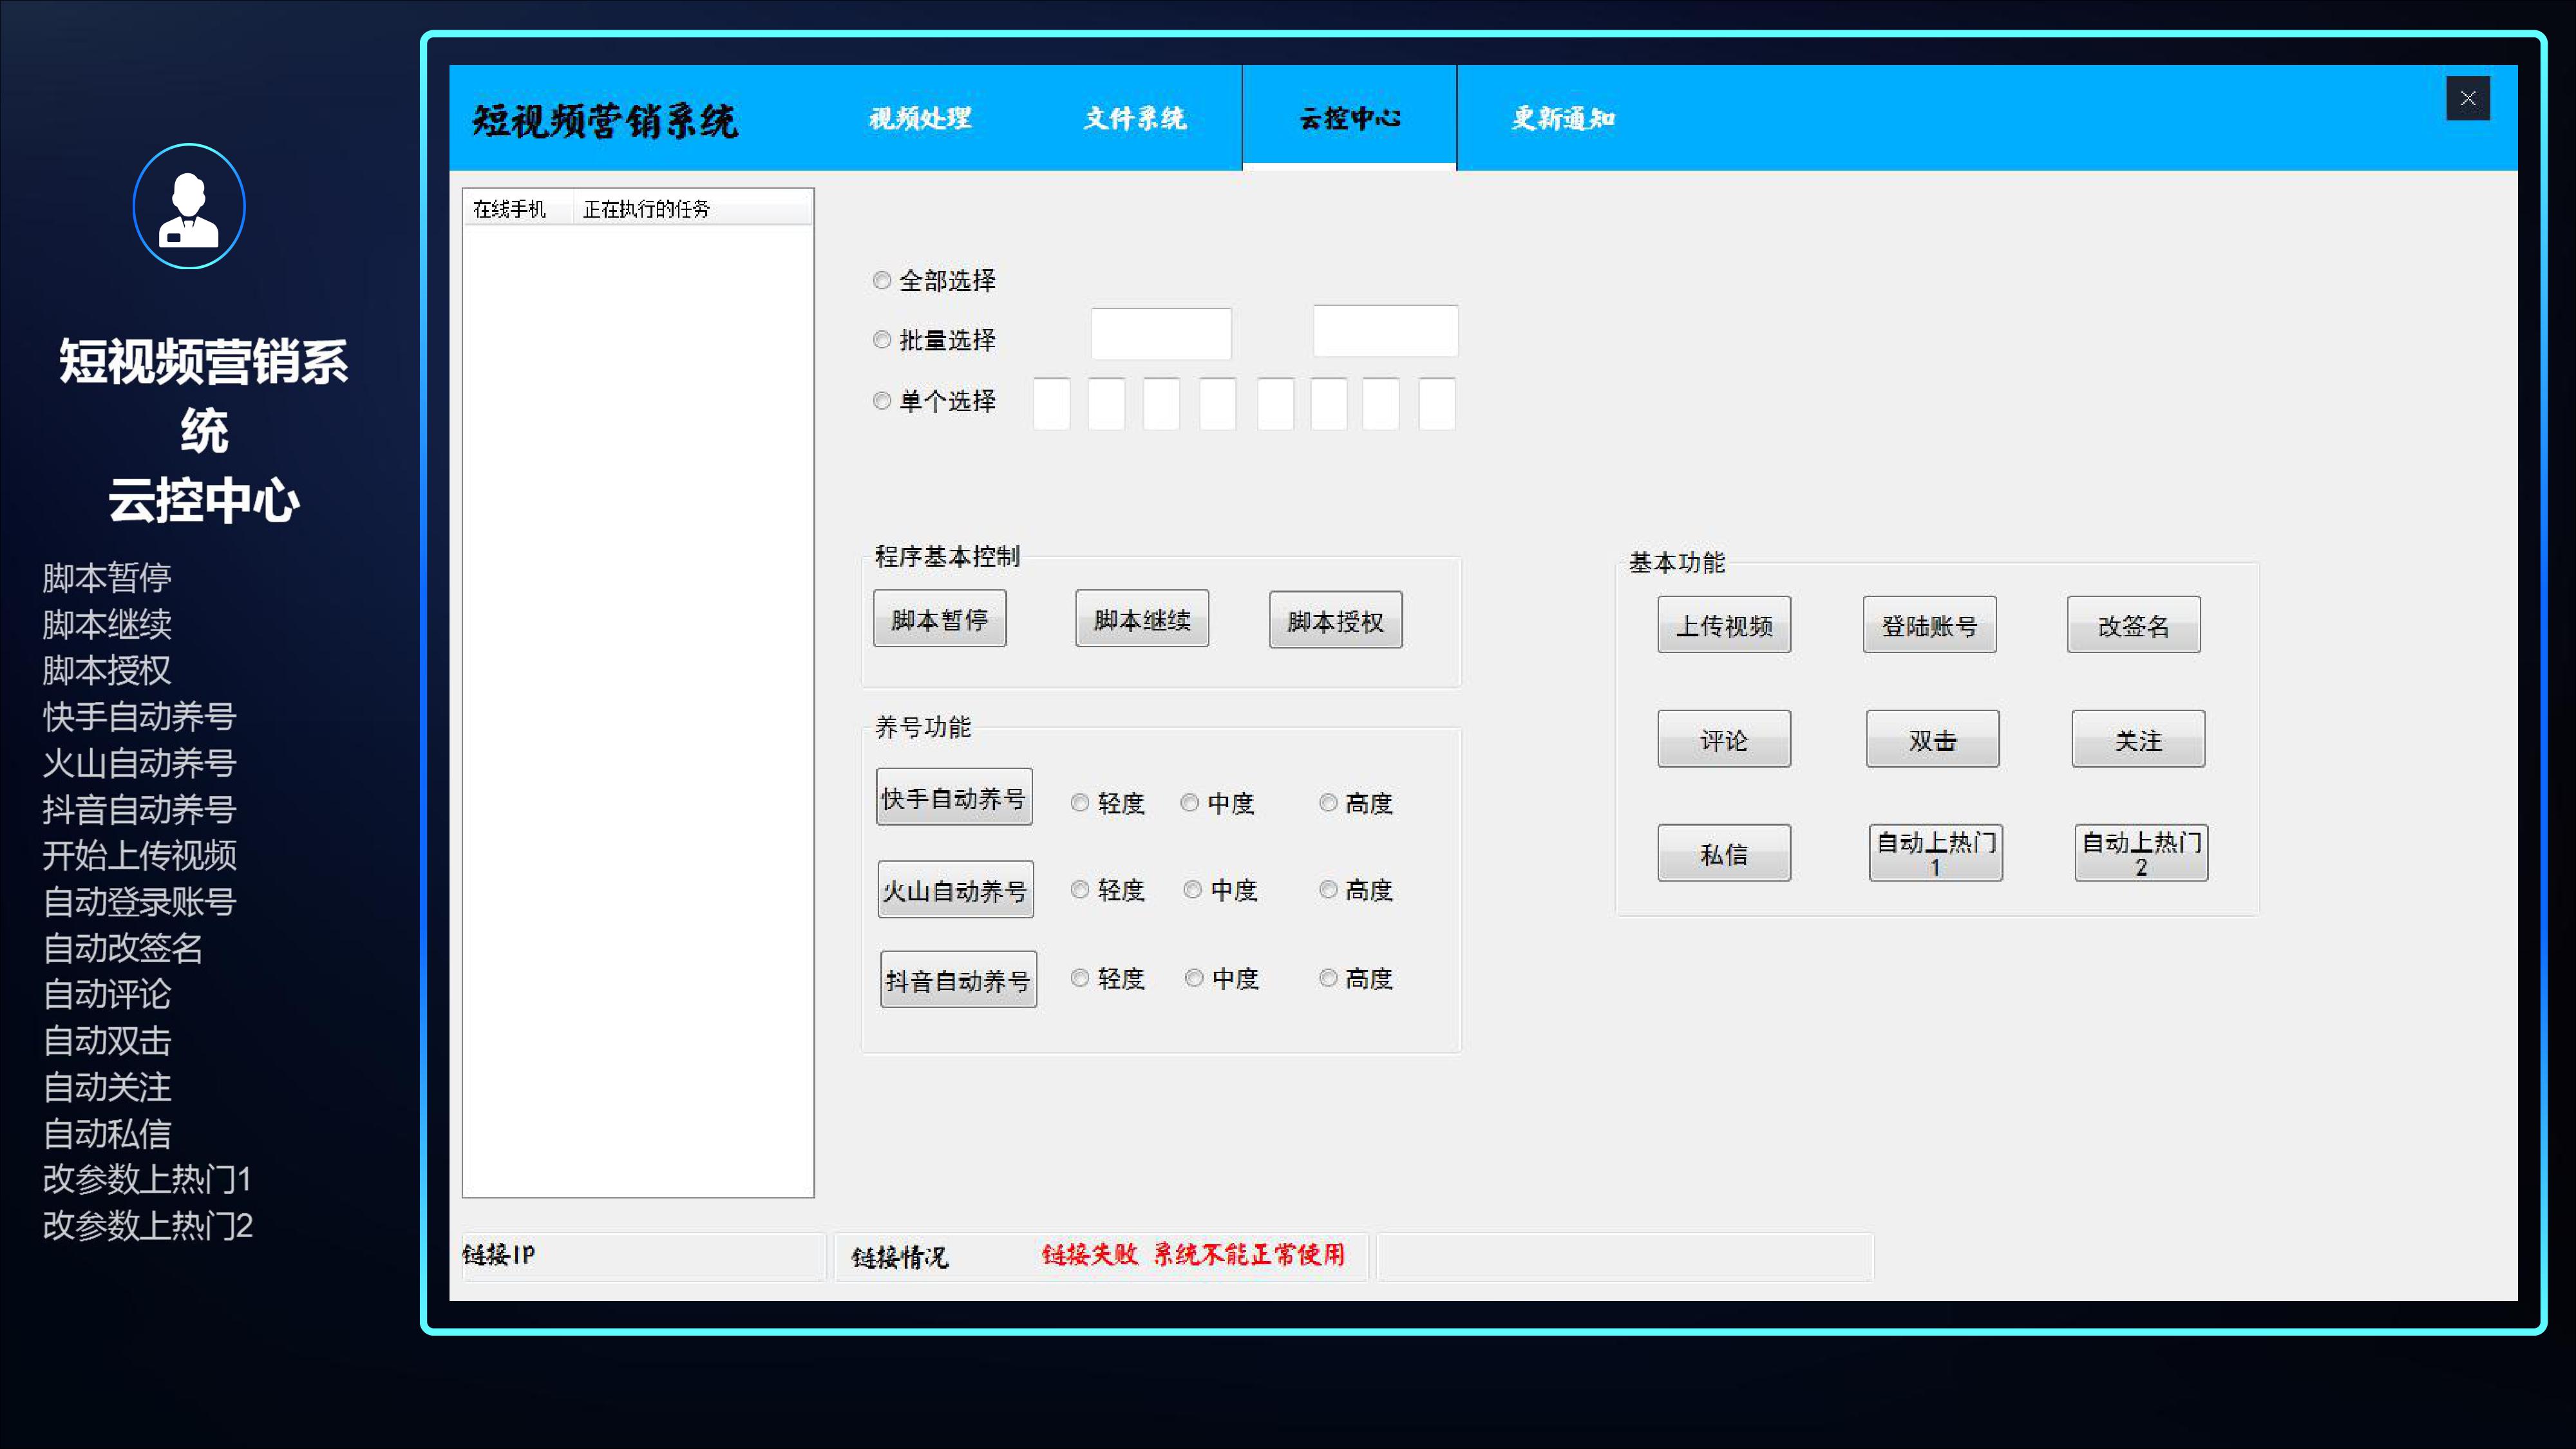Click the user avatar icon in sidebar
The width and height of the screenshot is (2576, 1449).
tap(189, 206)
